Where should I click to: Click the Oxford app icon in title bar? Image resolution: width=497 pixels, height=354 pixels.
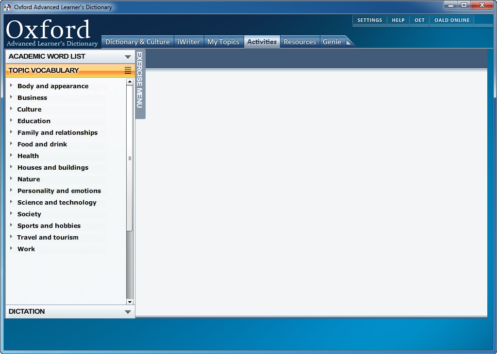point(8,7)
